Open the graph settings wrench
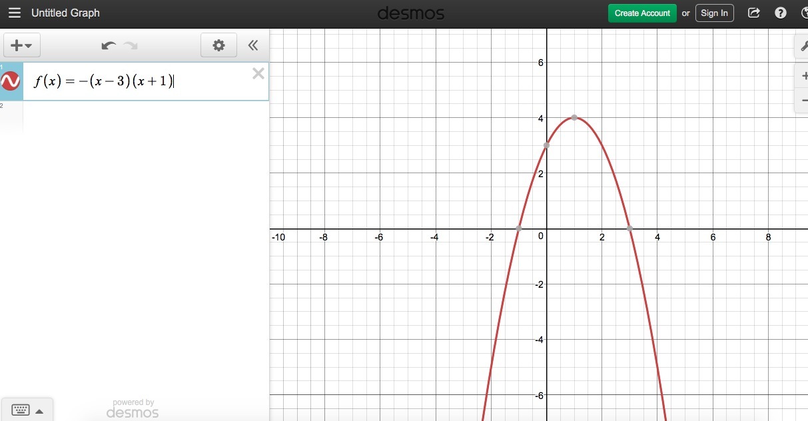This screenshot has width=808, height=421. click(x=801, y=45)
